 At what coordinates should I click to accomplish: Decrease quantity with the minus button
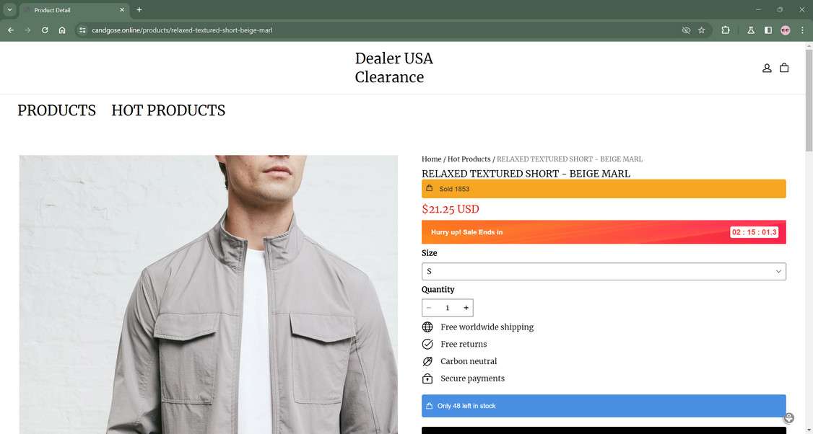click(x=429, y=308)
